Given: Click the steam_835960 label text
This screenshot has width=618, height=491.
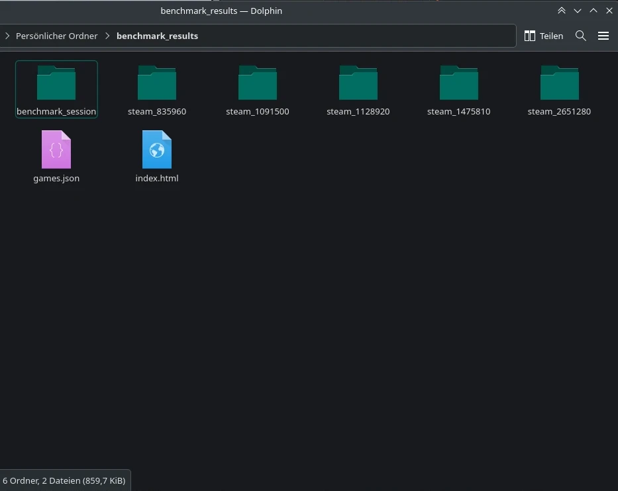Looking at the screenshot, I should [x=157, y=111].
